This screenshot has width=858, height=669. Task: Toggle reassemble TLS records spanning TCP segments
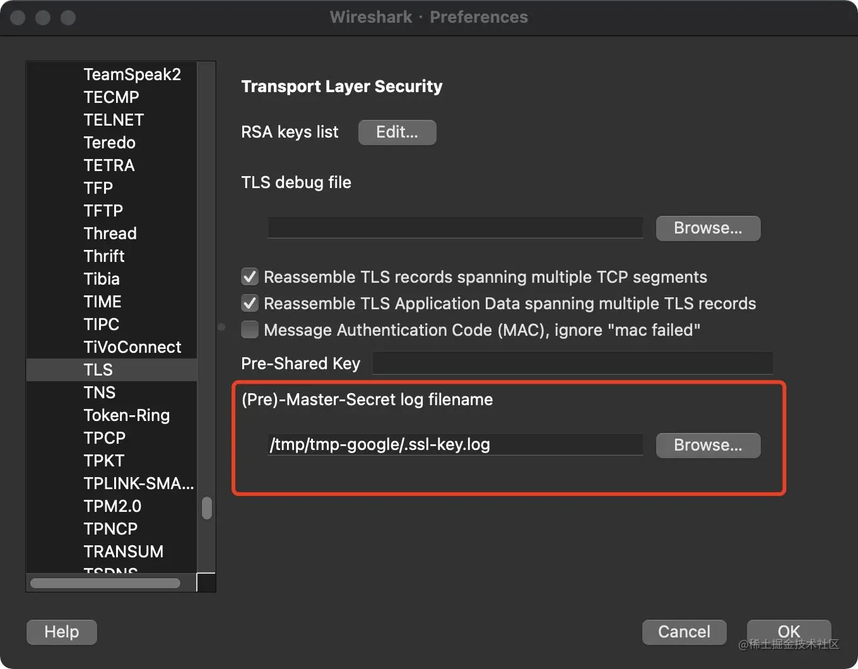(x=250, y=277)
